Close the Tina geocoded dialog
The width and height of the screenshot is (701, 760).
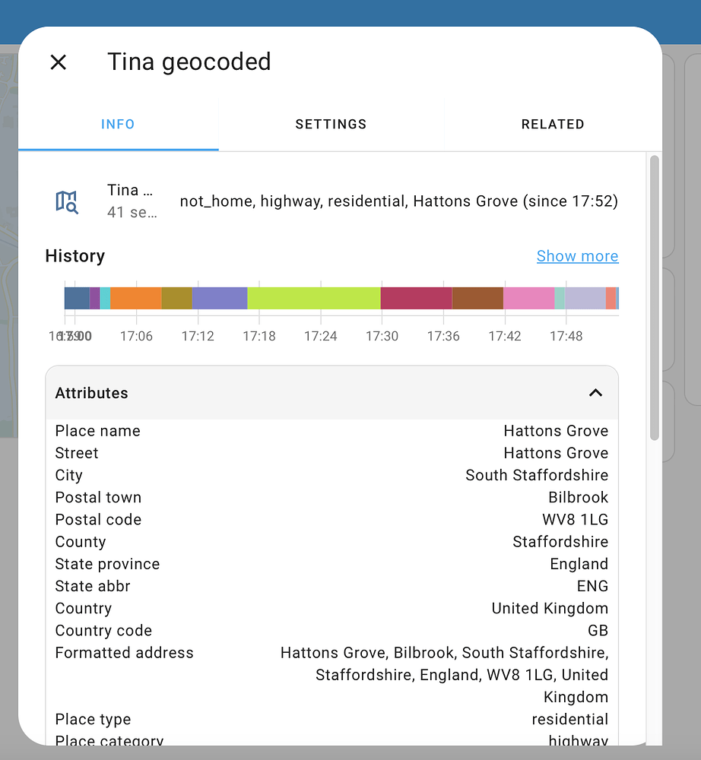point(59,62)
